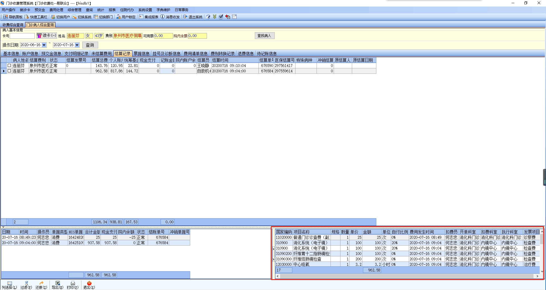Click the 读卡 card reader button

tap(47, 36)
